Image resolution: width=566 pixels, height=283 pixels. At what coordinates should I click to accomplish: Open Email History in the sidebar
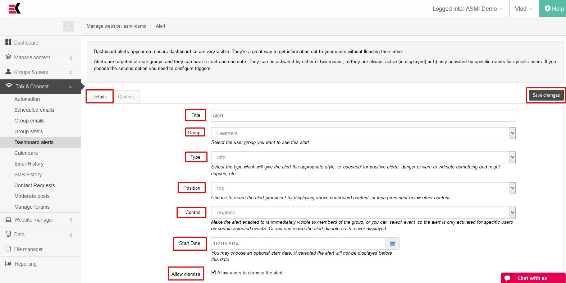coord(29,164)
